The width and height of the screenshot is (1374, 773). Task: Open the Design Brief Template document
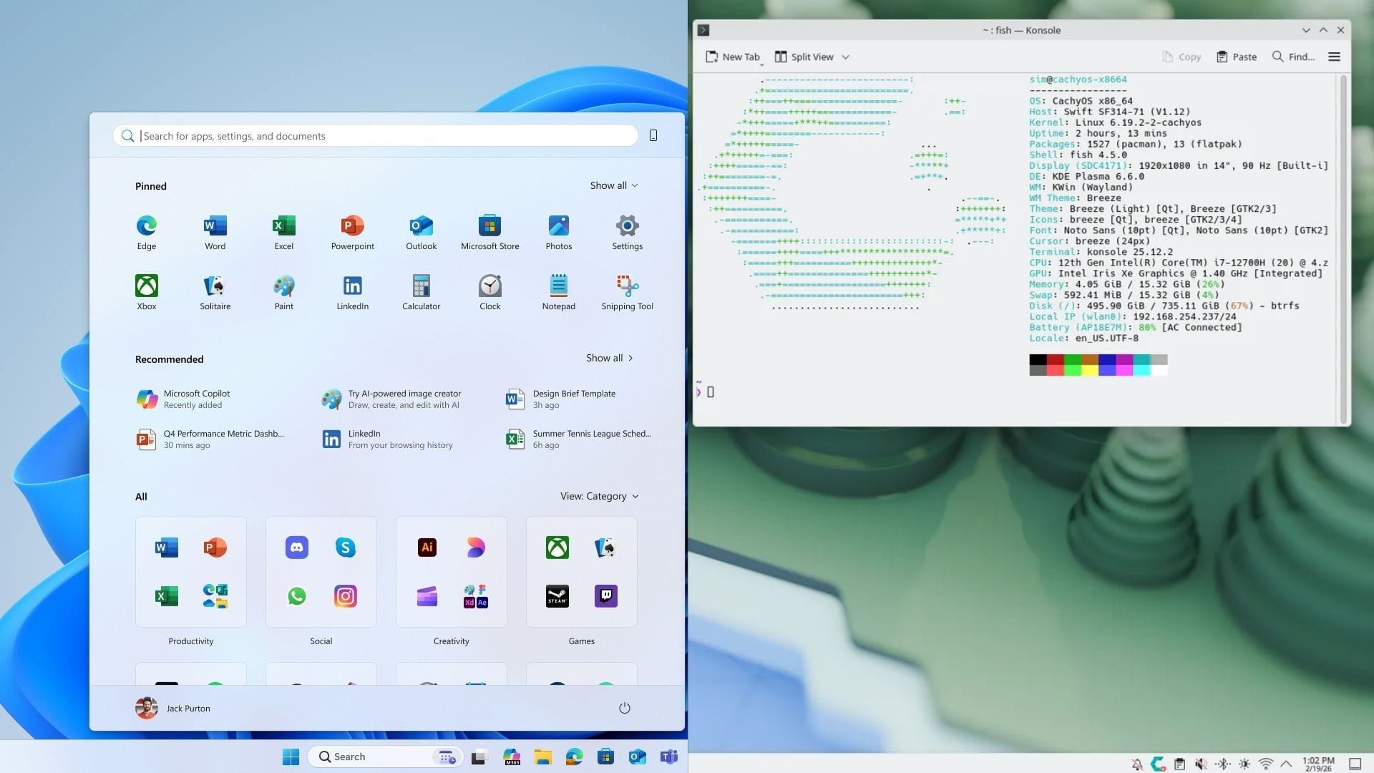click(560, 399)
